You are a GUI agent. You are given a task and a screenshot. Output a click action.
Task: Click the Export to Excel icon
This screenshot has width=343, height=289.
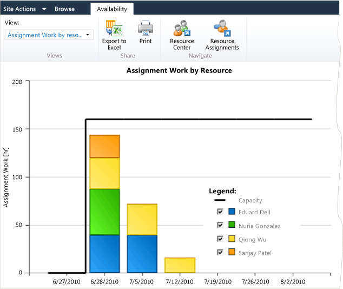coord(114,28)
